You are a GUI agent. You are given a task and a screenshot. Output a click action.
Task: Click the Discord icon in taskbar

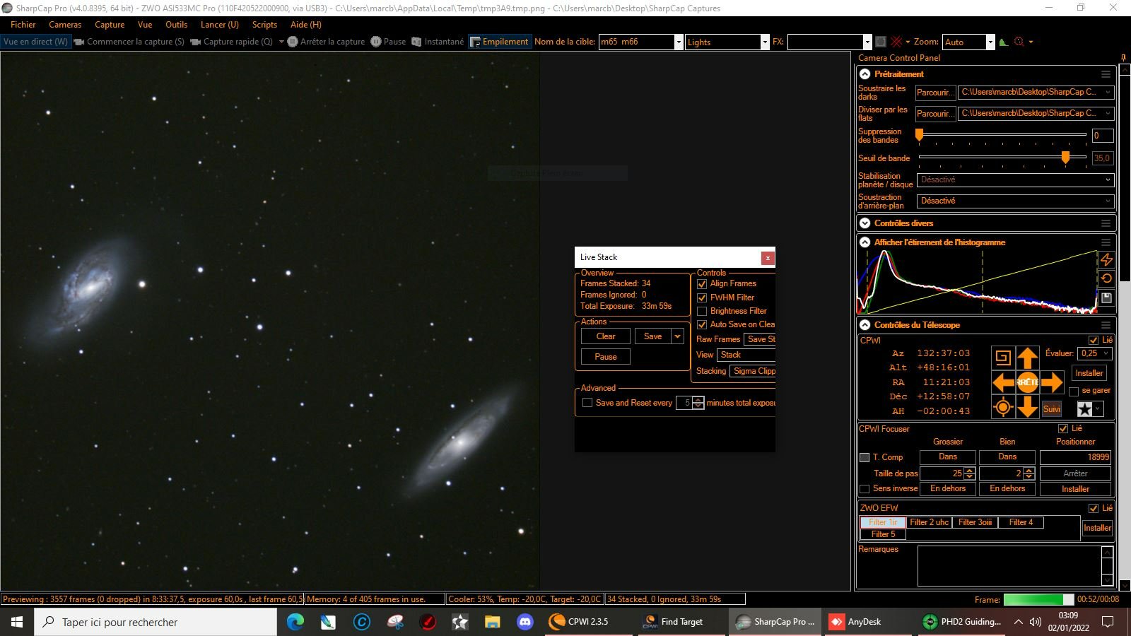[x=525, y=622]
